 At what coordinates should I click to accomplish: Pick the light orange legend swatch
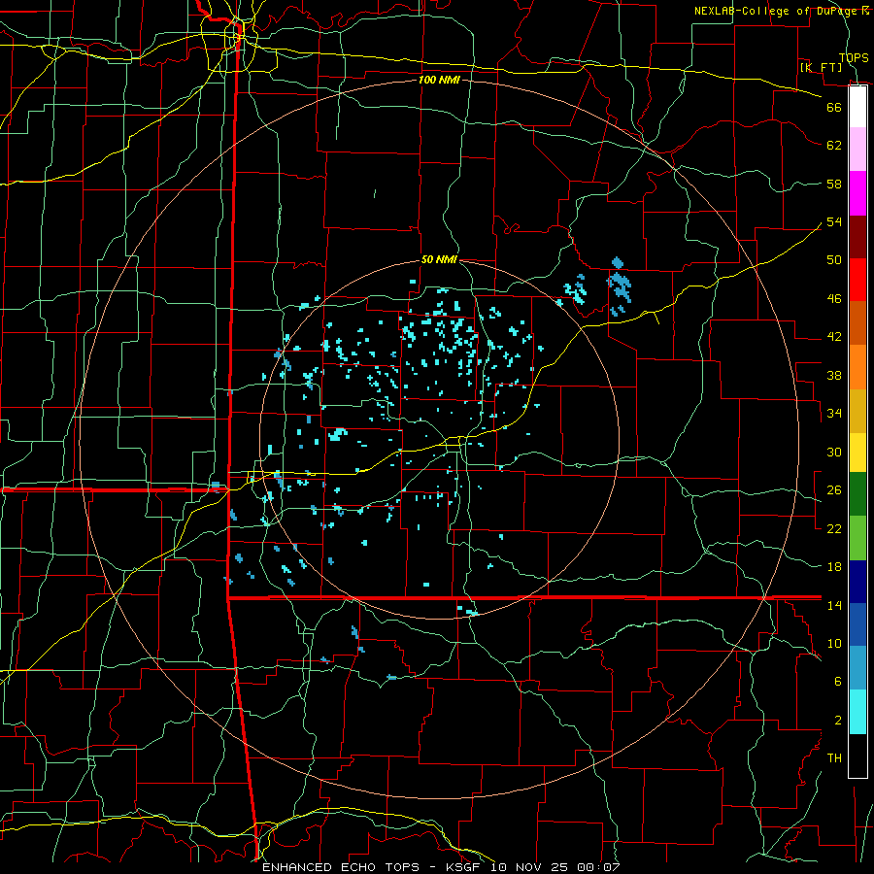[857, 367]
